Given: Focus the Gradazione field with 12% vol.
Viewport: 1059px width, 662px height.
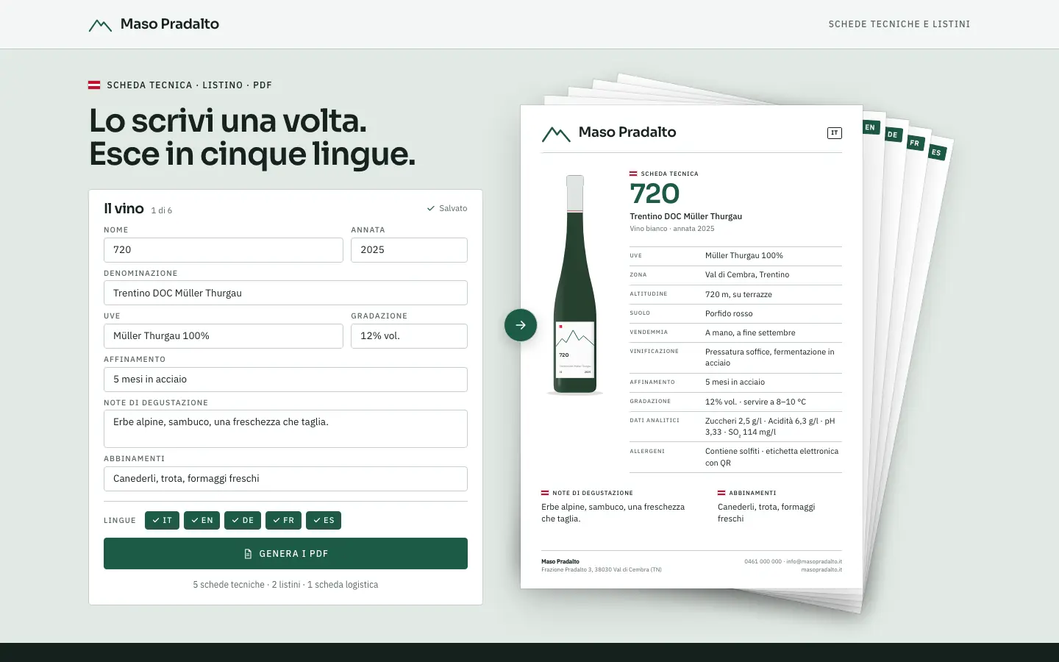Looking at the screenshot, I should [x=409, y=336].
